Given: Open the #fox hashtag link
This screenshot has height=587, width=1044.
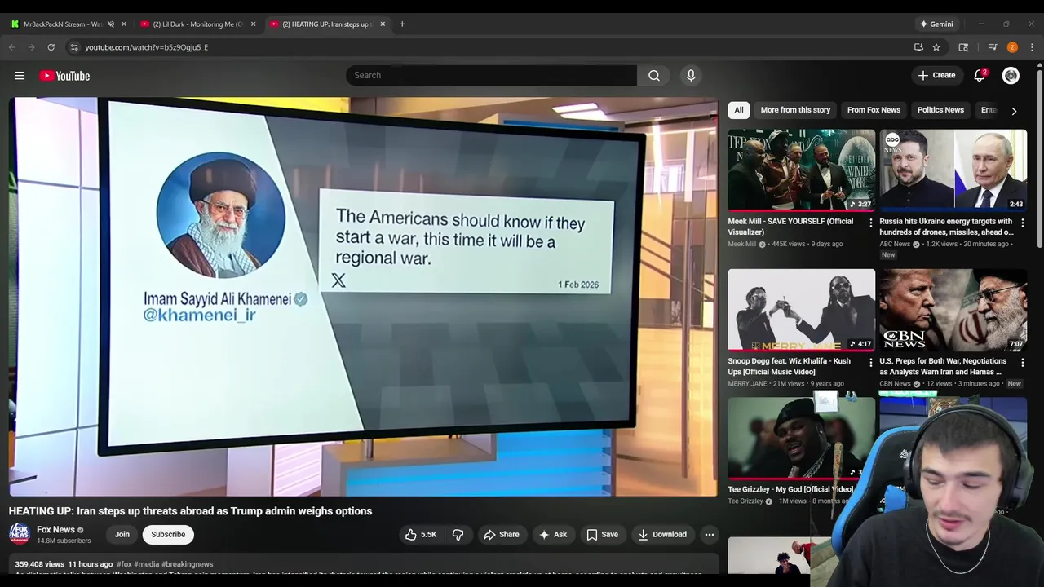Looking at the screenshot, I should point(124,564).
